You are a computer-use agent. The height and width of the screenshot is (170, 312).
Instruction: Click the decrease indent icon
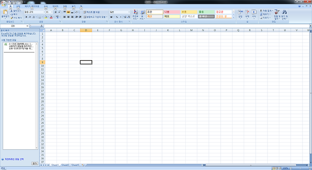click(x=76, y=17)
